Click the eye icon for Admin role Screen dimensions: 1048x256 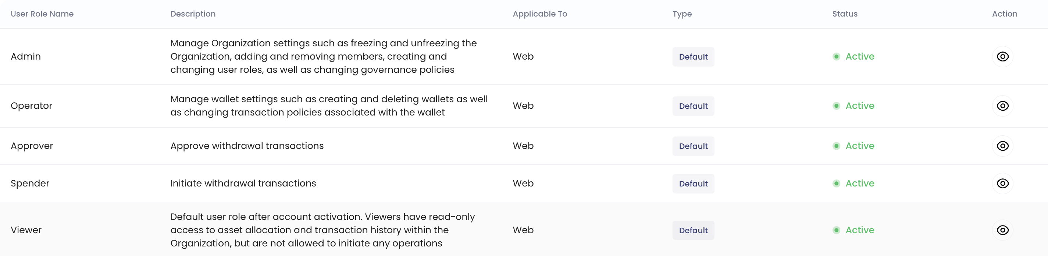pyautogui.click(x=1002, y=57)
